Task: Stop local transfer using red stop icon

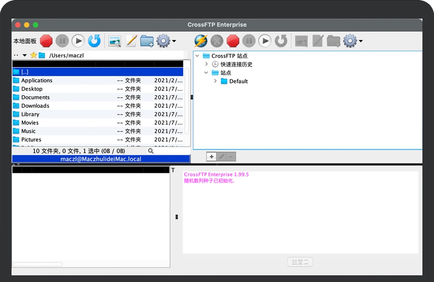Action: click(46, 40)
